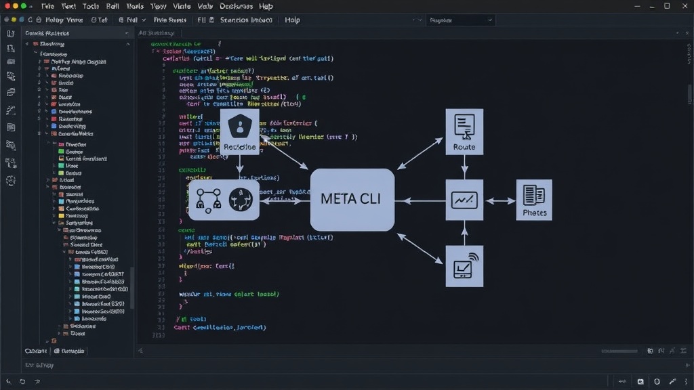Click the up caret at the sidebar tree's top-right
This screenshot has width=694, height=390.
tap(128, 44)
